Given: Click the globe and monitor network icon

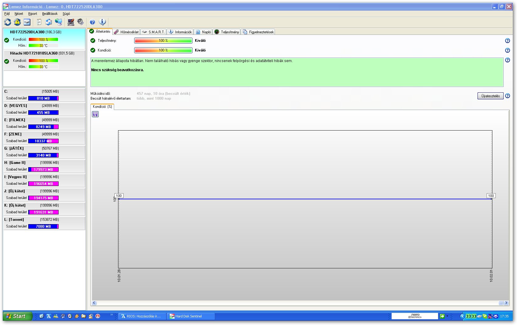Looking at the screenshot, I should pyautogui.click(x=59, y=22).
